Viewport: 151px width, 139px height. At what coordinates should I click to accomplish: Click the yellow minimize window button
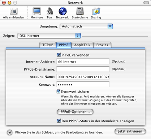tap(9, 3)
